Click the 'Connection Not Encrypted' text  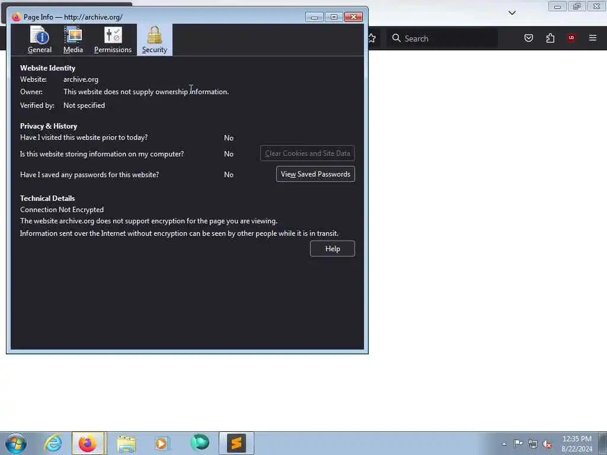[62, 209]
